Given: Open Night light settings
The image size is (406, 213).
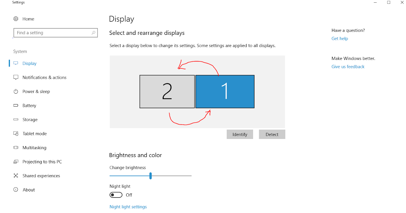Looking at the screenshot, I should [128, 207].
